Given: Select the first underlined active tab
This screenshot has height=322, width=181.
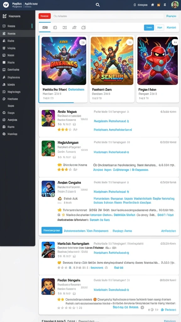Looking at the screenshot, I should [x=45, y=27].
